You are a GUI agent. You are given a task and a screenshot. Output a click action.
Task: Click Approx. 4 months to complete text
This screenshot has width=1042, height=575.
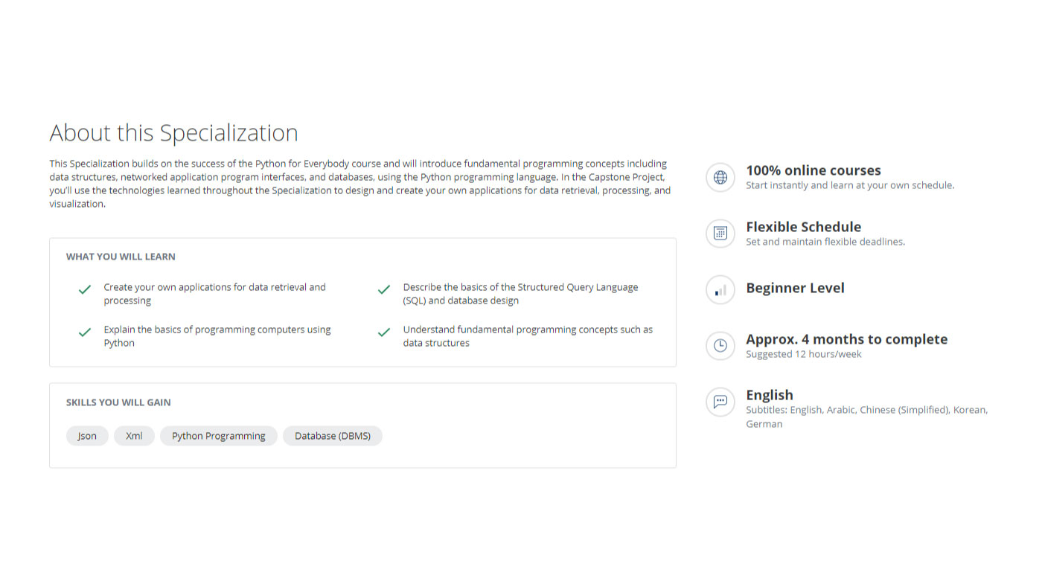click(x=846, y=339)
